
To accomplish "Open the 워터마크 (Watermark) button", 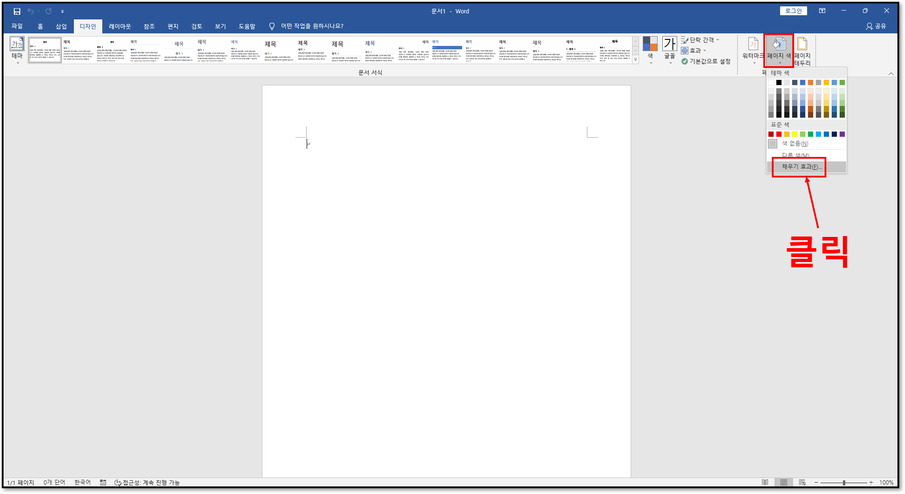I will click(753, 49).
